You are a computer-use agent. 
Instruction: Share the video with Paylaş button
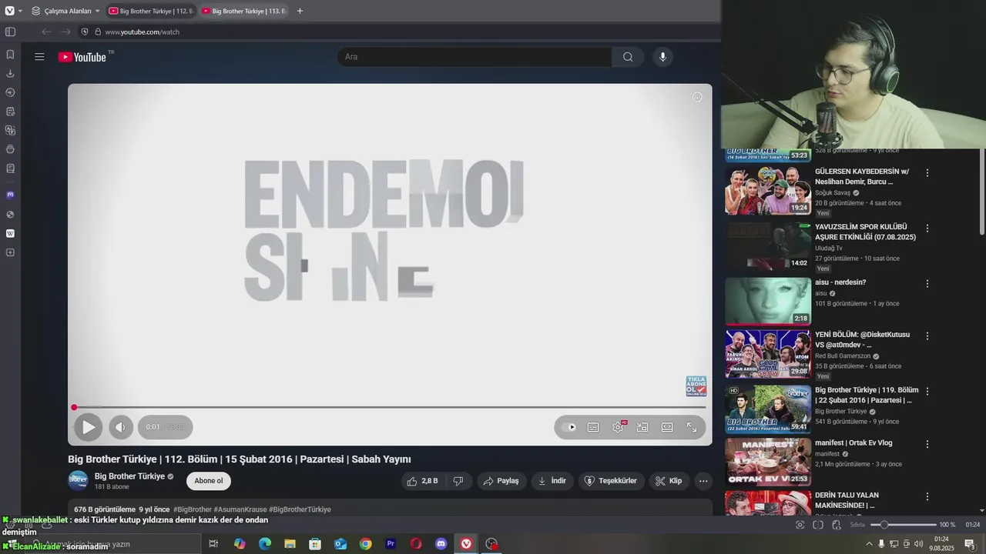(501, 481)
